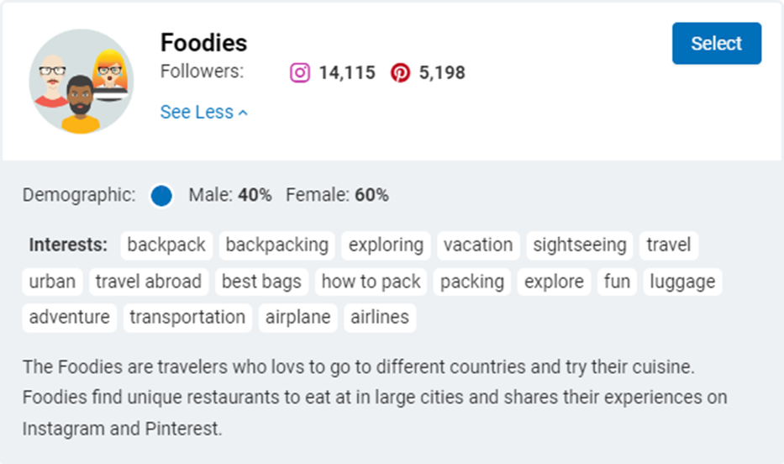Collapse details with See Less link
The image size is (784, 464).
pos(203,113)
